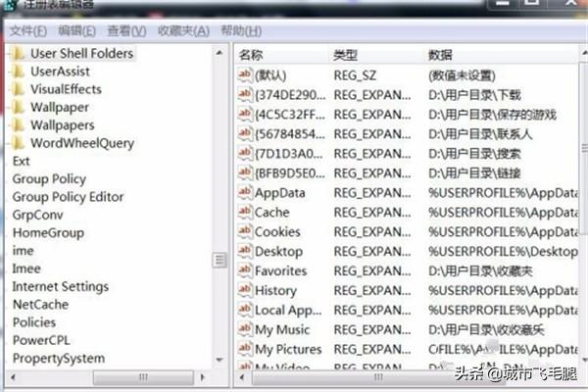
Task: Click the string icon for Cache value
Action: point(244,212)
